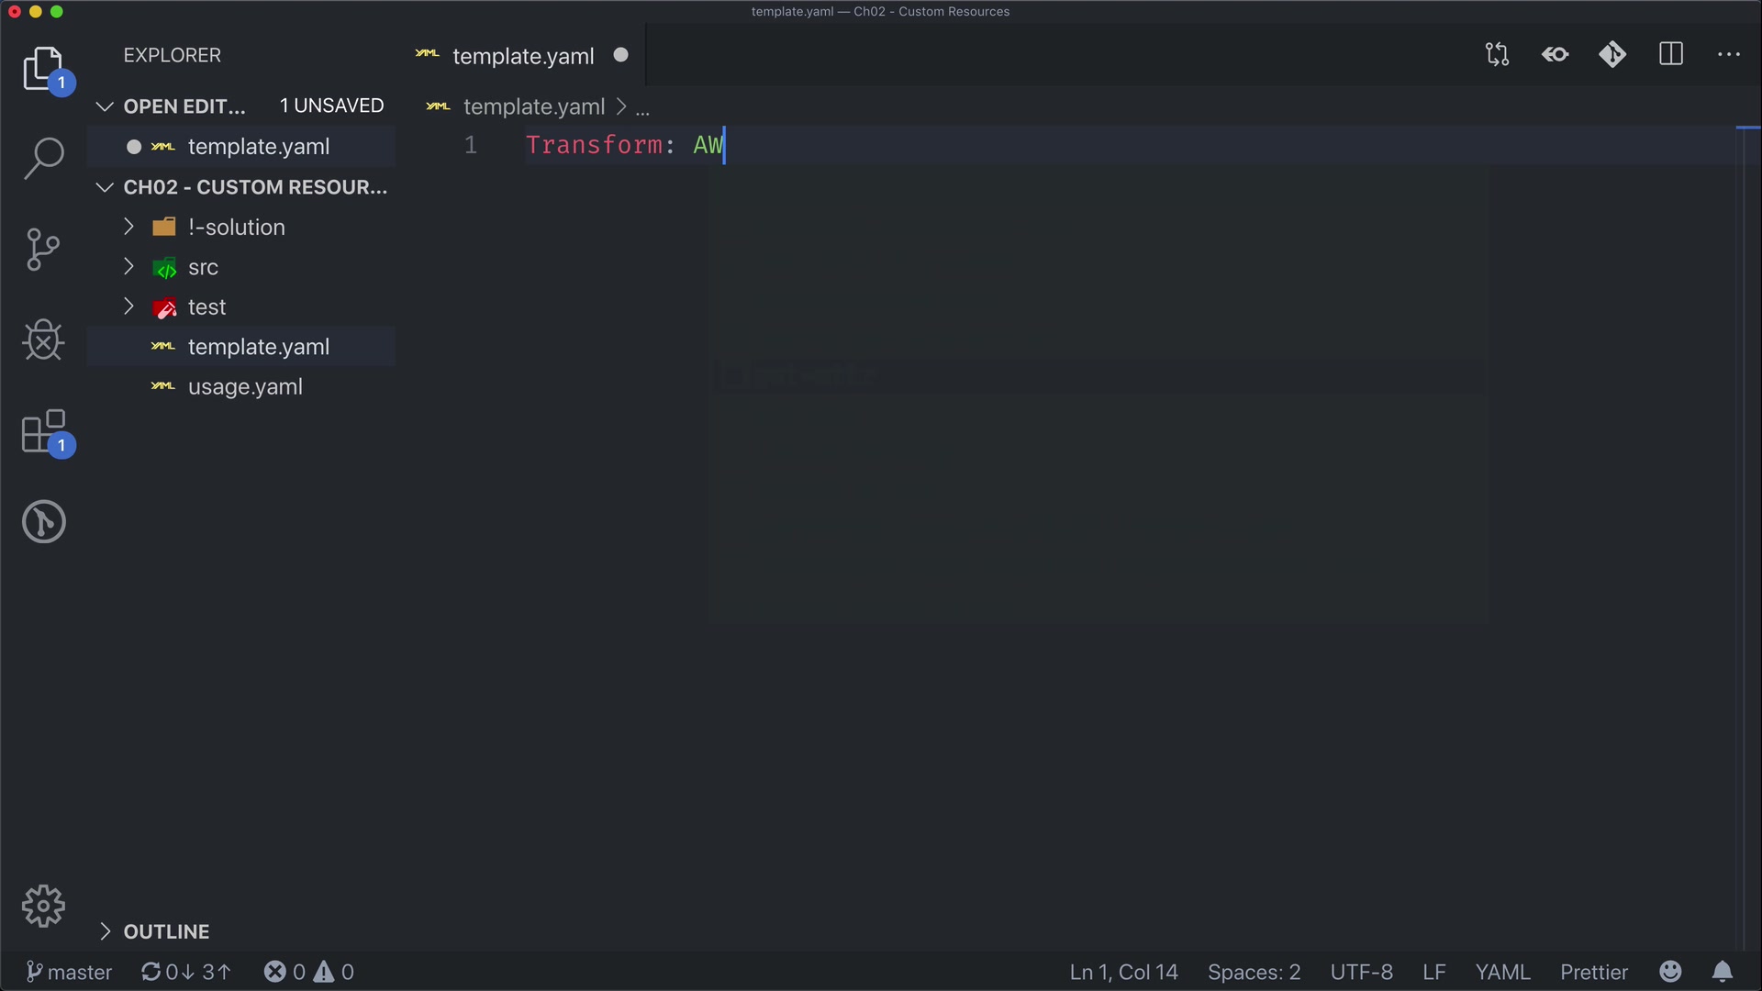Expand the OUTLINE section
This screenshot has width=1762, height=991.
[166, 931]
